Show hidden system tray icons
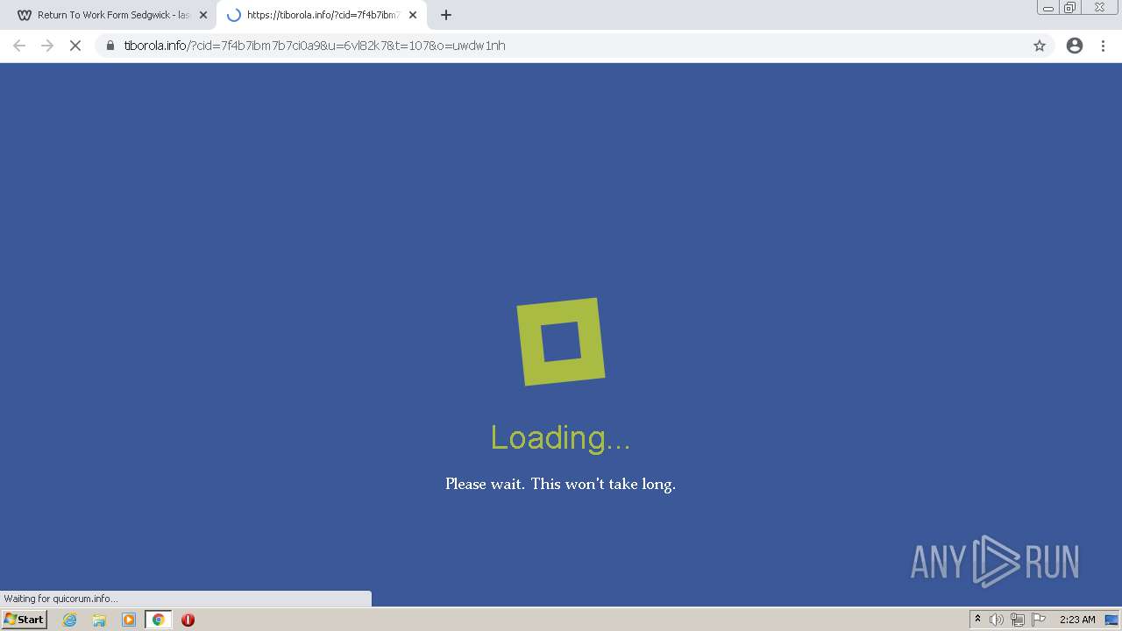This screenshot has height=631, width=1122. point(977,620)
